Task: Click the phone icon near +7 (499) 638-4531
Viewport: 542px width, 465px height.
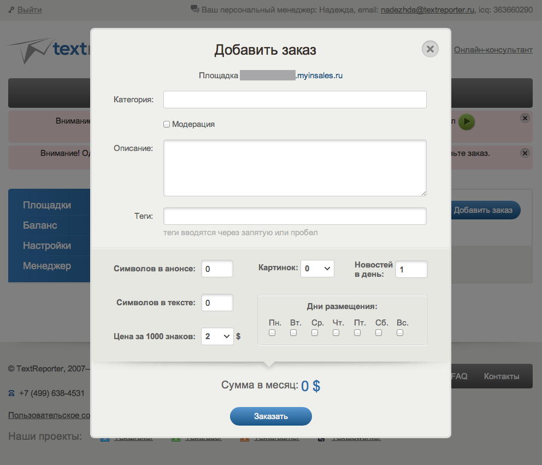Action: (x=11, y=393)
